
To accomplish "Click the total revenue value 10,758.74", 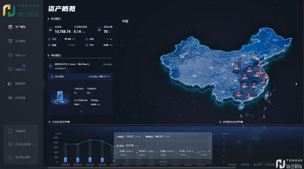I will (x=63, y=32).
